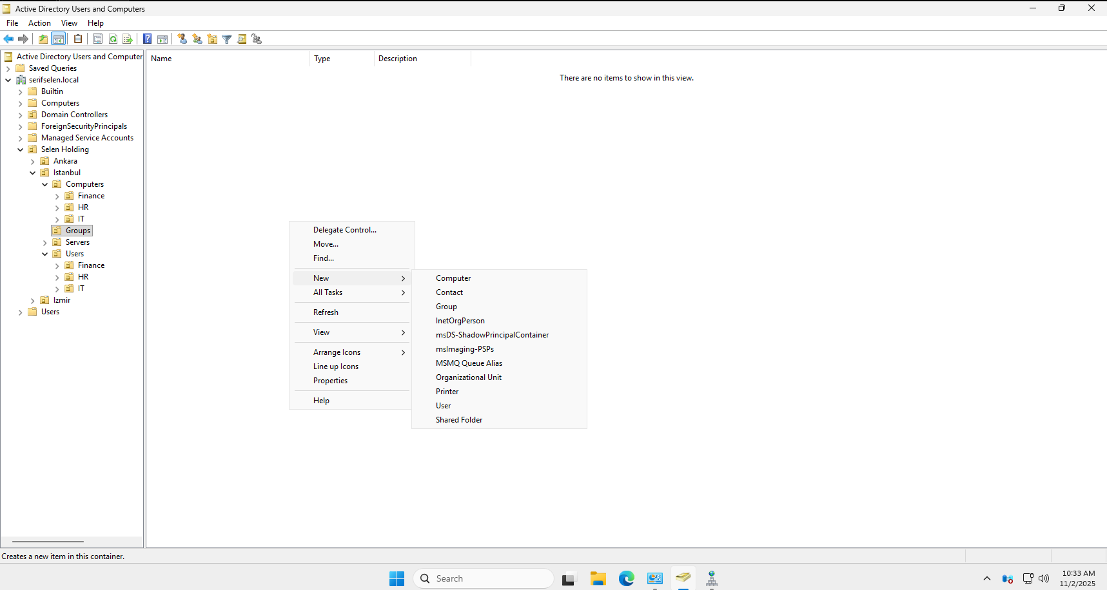The height and width of the screenshot is (590, 1107).
Task: Click the Up one level folder icon
Action: [x=43, y=39]
